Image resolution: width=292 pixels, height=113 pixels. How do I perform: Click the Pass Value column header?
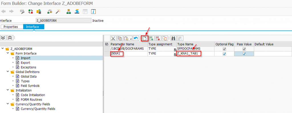(x=244, y=44)
